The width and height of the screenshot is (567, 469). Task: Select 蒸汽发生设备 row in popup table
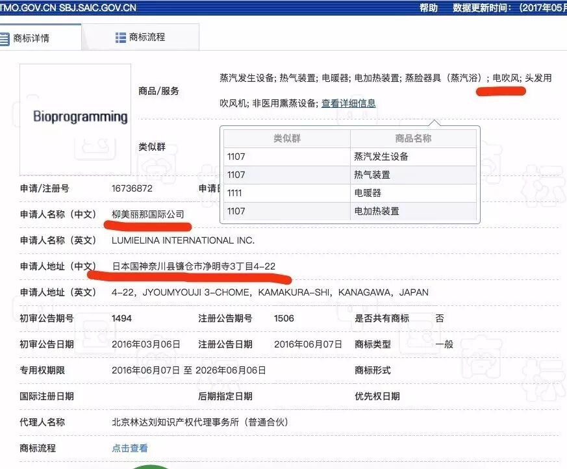(x=350, y=157)
